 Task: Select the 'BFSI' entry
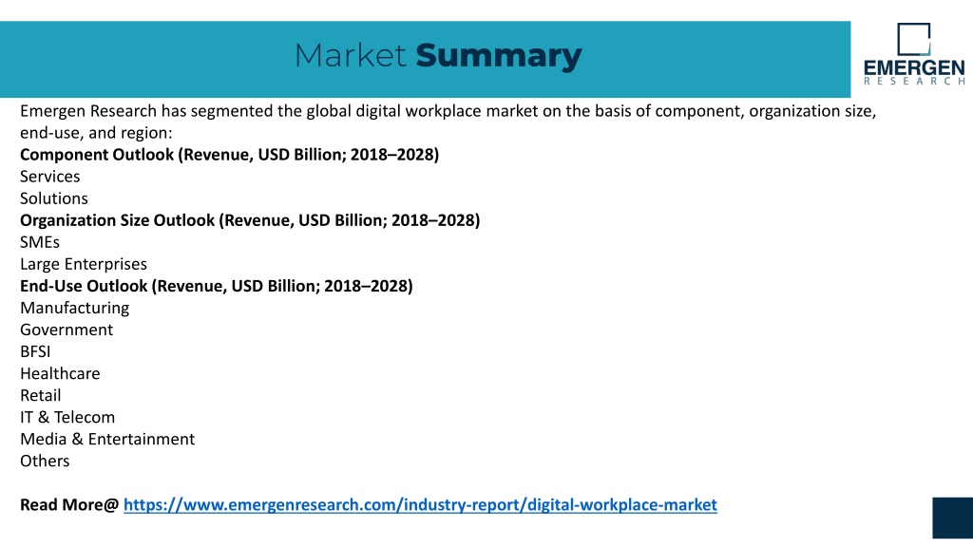coord(35,351)
